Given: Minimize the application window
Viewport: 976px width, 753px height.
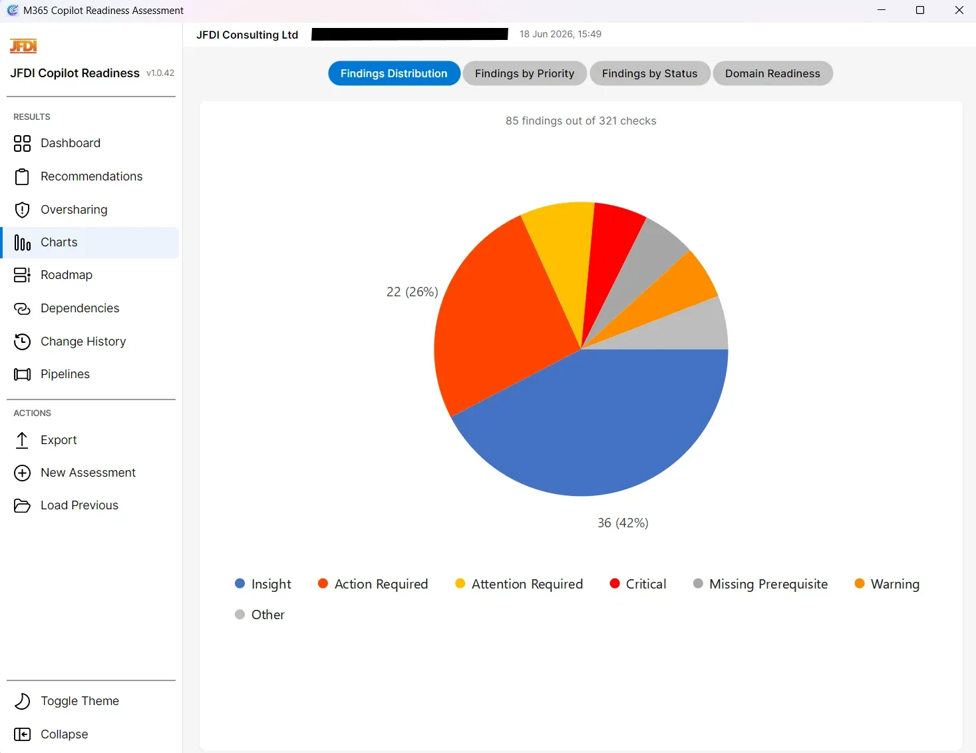Looking at the screenshot, I should pyautogui.click(x=882, y=10).
